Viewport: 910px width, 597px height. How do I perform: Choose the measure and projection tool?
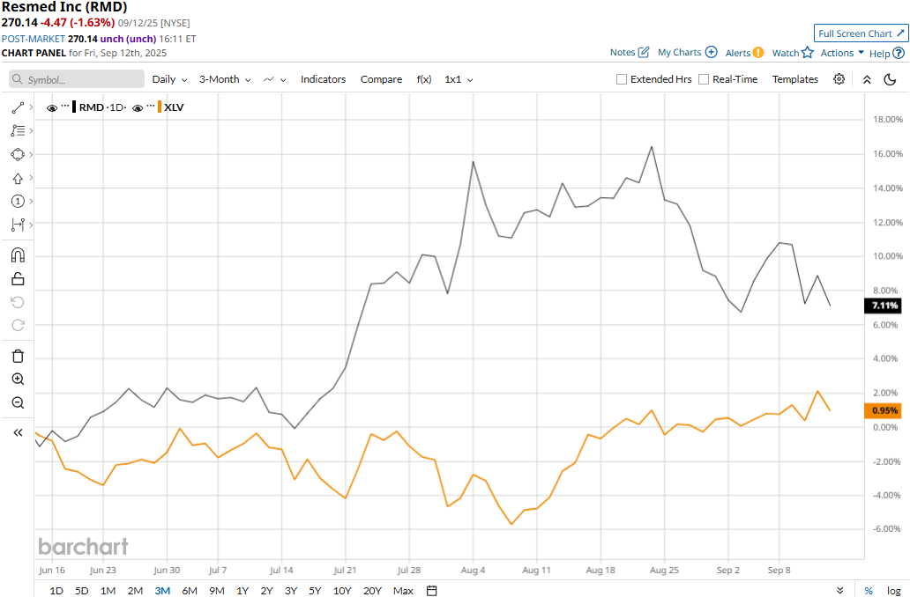click(18, 225)
